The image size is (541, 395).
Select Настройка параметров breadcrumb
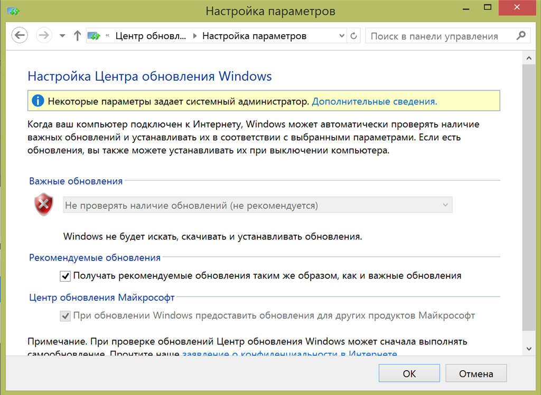(254, 36)
